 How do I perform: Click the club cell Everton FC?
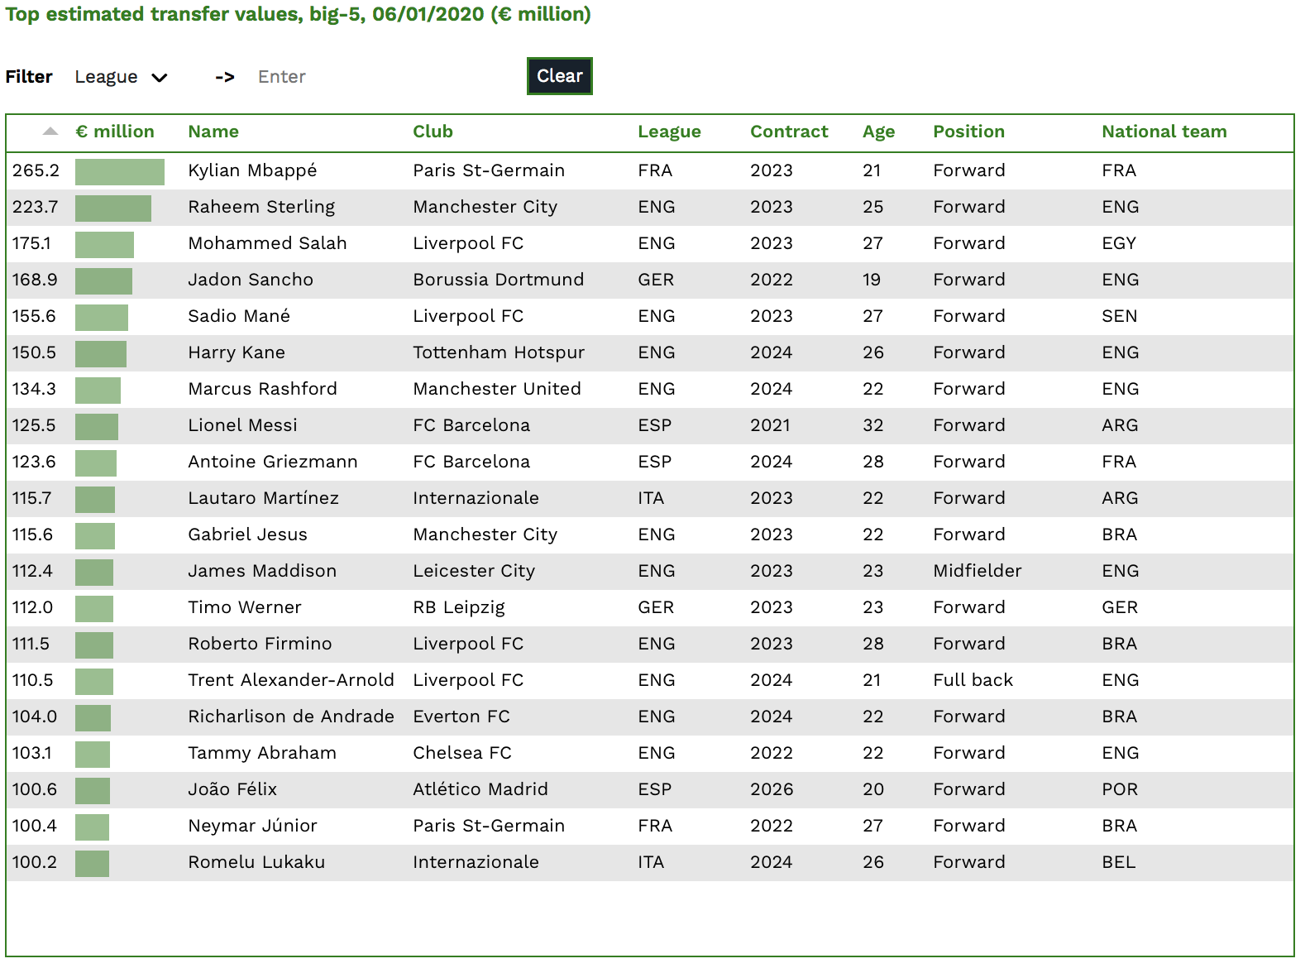coord(461,717)
